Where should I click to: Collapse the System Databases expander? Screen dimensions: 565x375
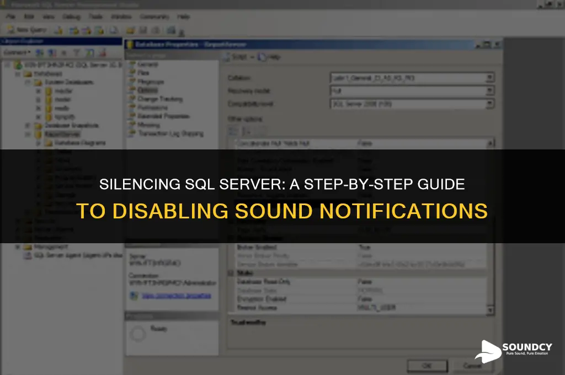[x=28, y=83]
